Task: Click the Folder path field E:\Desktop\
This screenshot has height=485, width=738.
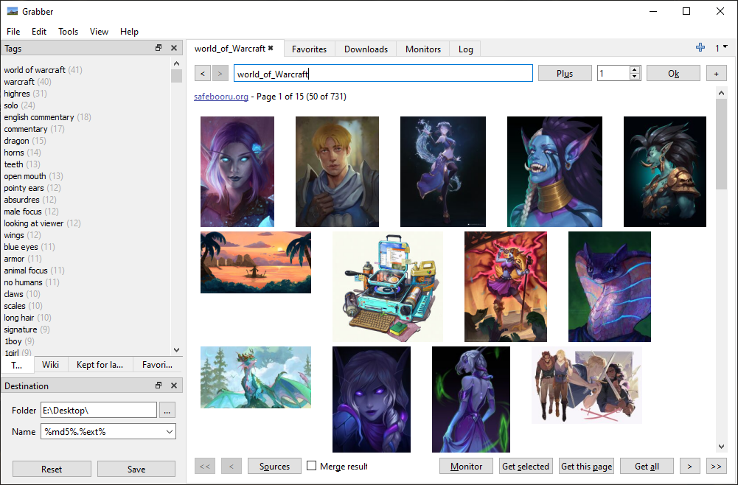Action: pyautogui.click(x=99, y=411)
